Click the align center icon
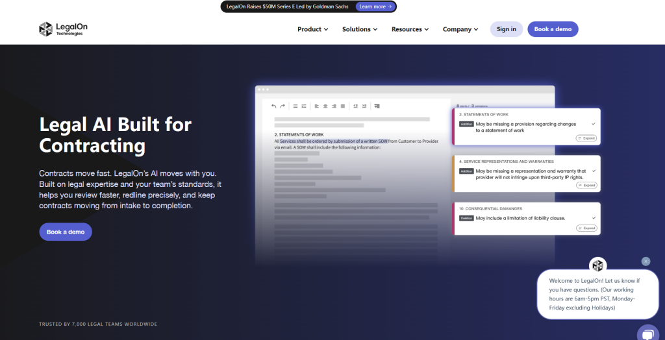This screenshot has height=340, width=665. pyautogui.click(x=325, y=106)
